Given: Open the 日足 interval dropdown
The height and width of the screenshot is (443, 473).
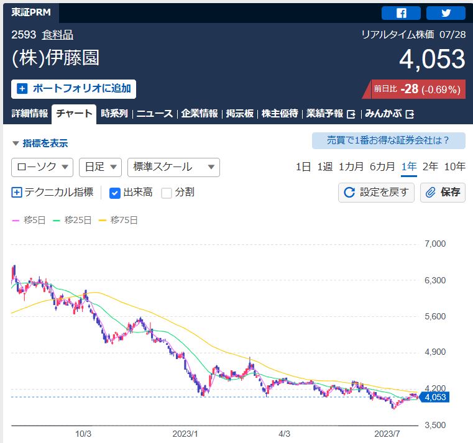Looking at the screenshot, I should 100,167.
